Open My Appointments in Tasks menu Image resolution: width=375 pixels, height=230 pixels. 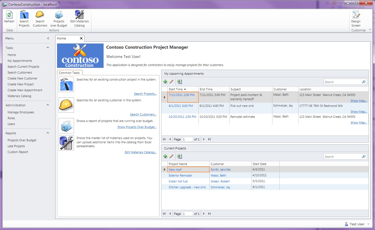click(20, 61)
